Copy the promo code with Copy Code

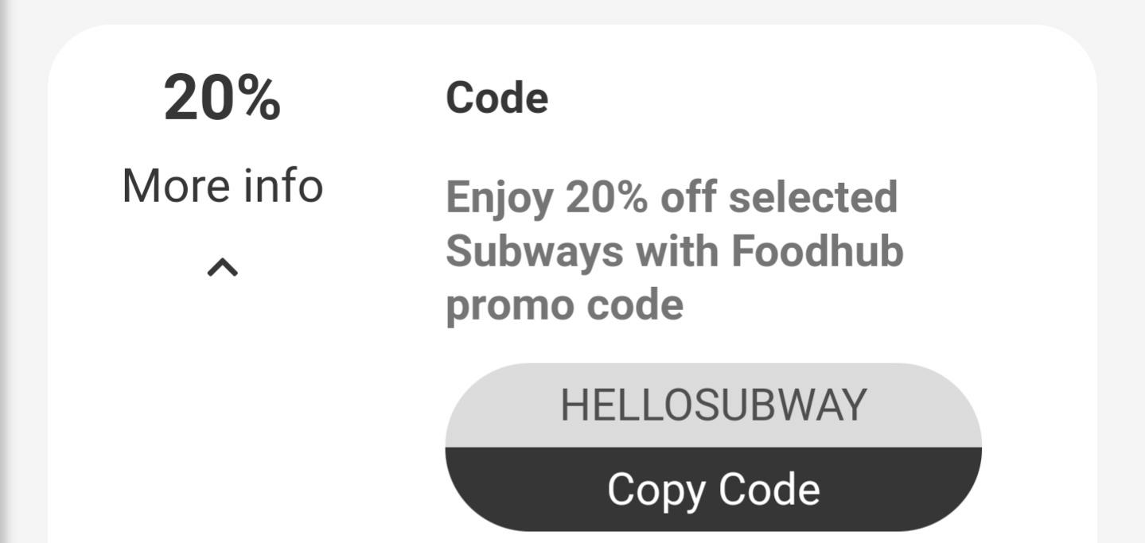pos(713,489)
